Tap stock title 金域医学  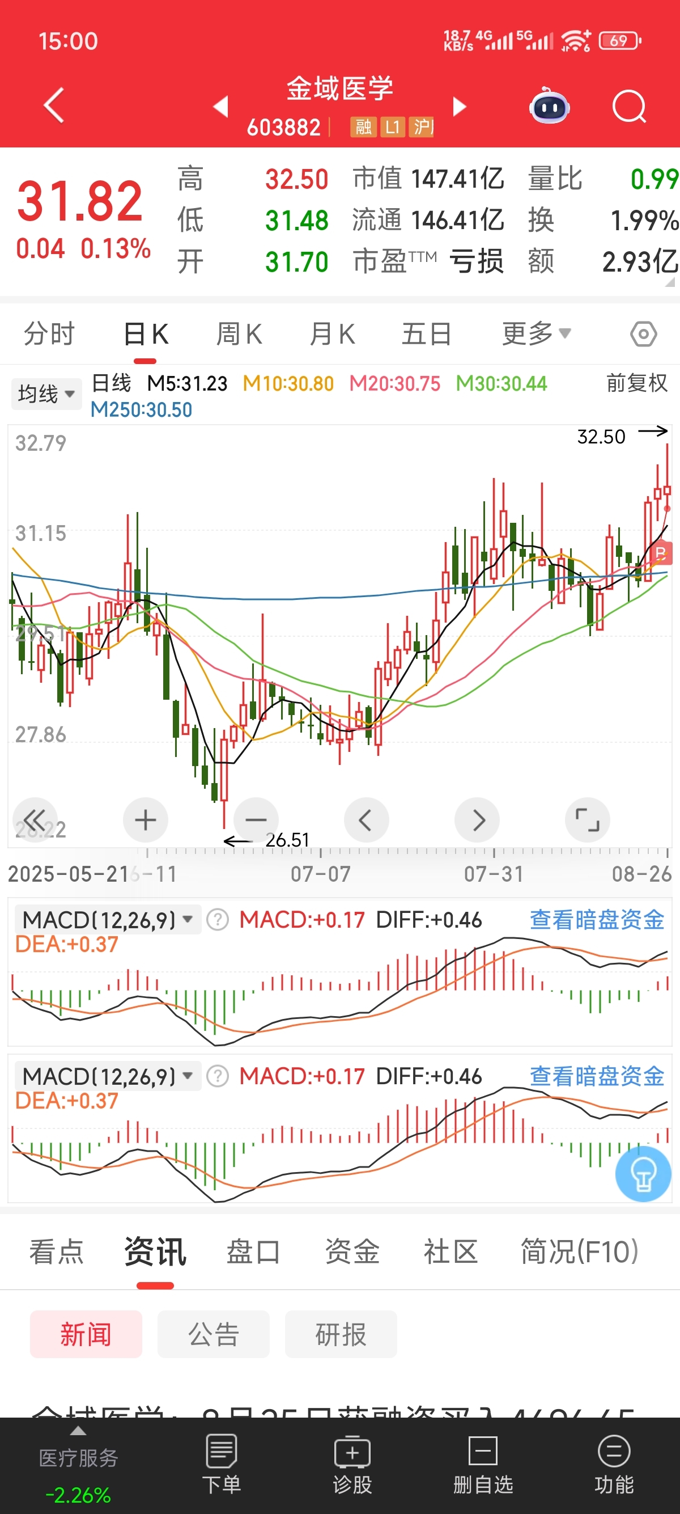coord(339,88)
